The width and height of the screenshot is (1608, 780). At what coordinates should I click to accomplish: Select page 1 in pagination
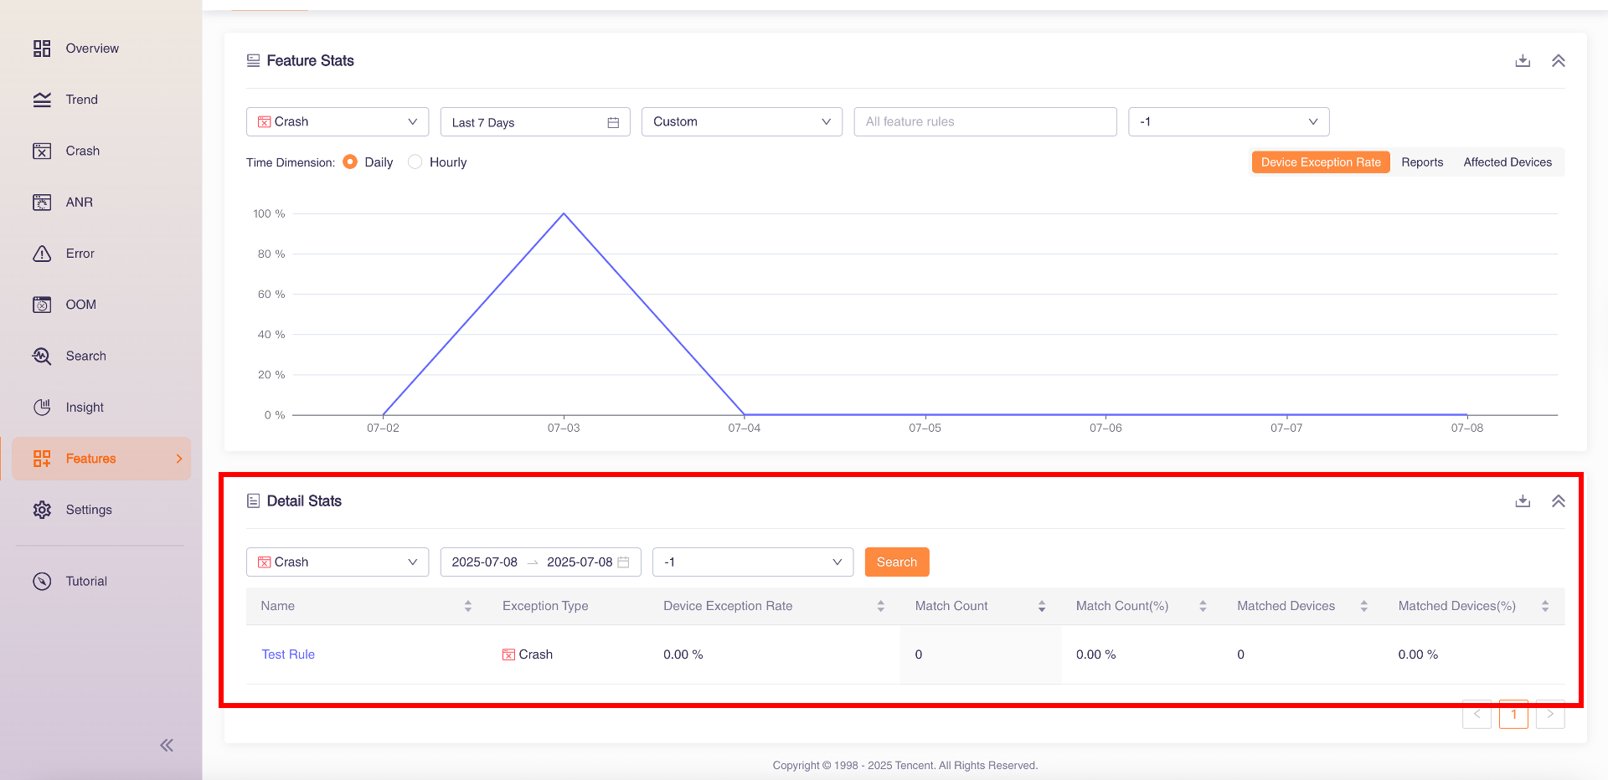(x=1513, y=714)
